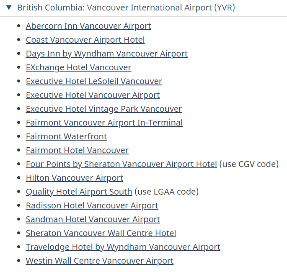This screenshot has height=272, width=287.
Task: Visit the Hilton Vancouver Airport link
Action: [75, 178]
